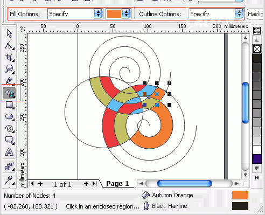Click the blue X center marker of selection
Screen dimensions: 265x215
[x=157, y=94]
